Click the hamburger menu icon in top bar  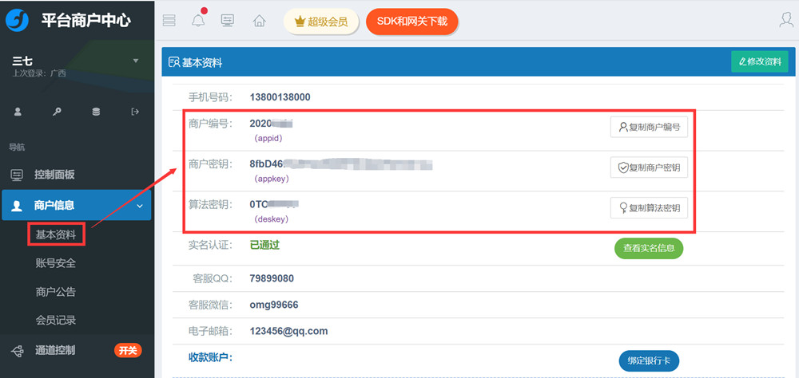click(169, 21)
